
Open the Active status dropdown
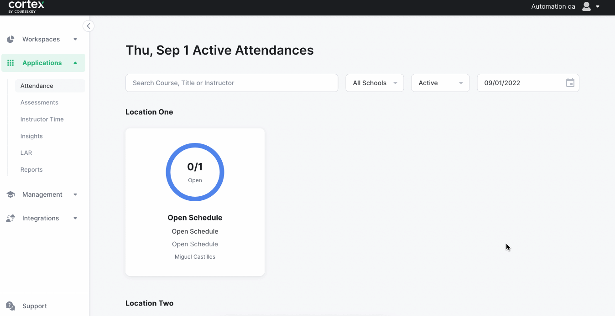click(440, 83)
